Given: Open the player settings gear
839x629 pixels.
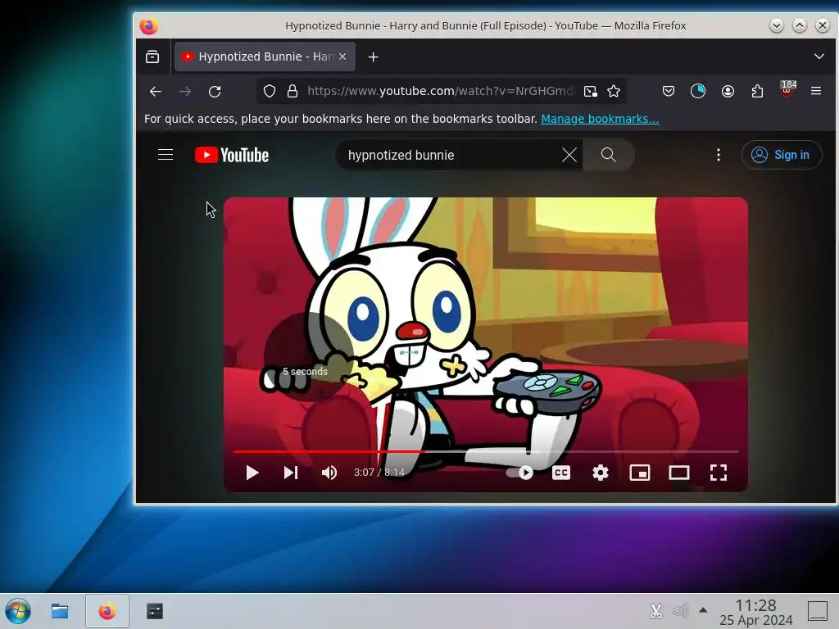Looking at the screenshot, I should coord(601,473).
